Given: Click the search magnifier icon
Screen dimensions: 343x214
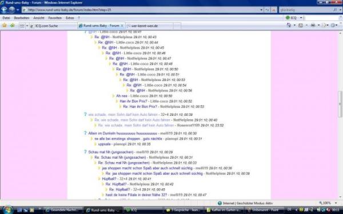Looking at the screenshot, I should (335, 10).
